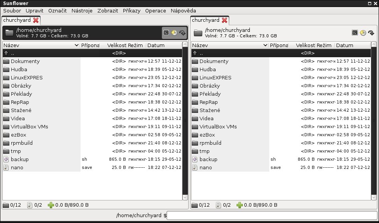This screenshot has height=223, width=379.
Task: Open the Soubor menu
Action: (12, 11)
